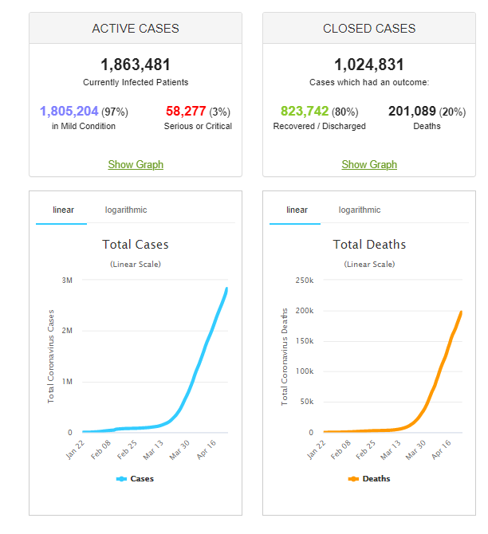Toggle the Cases series legend label
Viewport: 488px width, 534px height.
(142, 479)
